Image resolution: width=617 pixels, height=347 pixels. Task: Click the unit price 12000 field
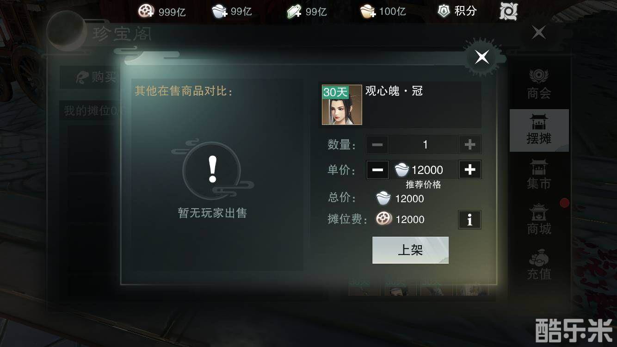tap(424, 170)
